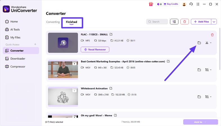Click the 523.45 KB file size
The image size is (221, 126).
click(x=119, y=67)
